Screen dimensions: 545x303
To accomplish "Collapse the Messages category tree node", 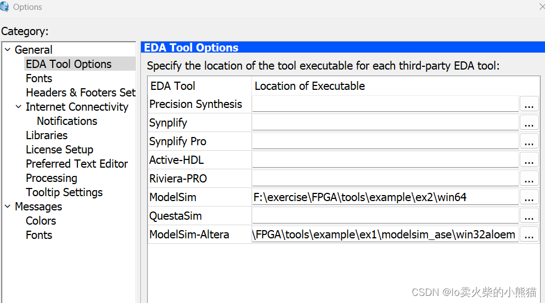I will coord(8,207).
